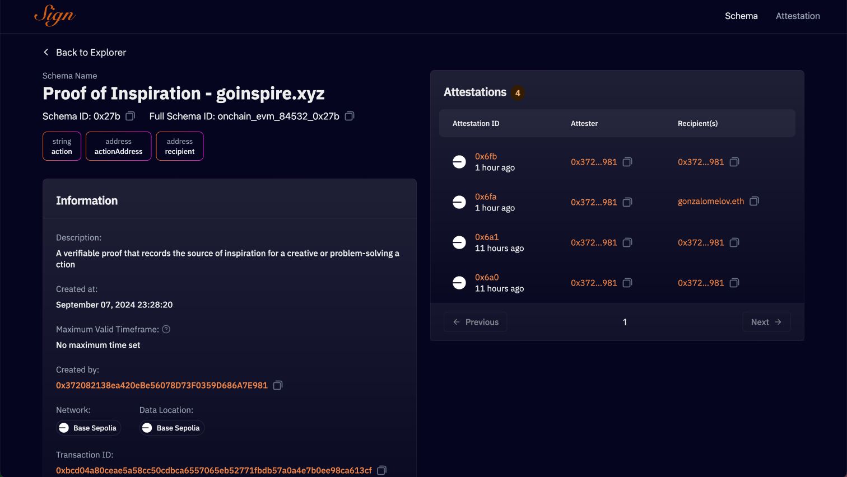Image resolution: width=847 pixels, height=477 pixels.
Task: Open attestation 0x6a0
Action: pyautogui.click(x=487, y=277)
